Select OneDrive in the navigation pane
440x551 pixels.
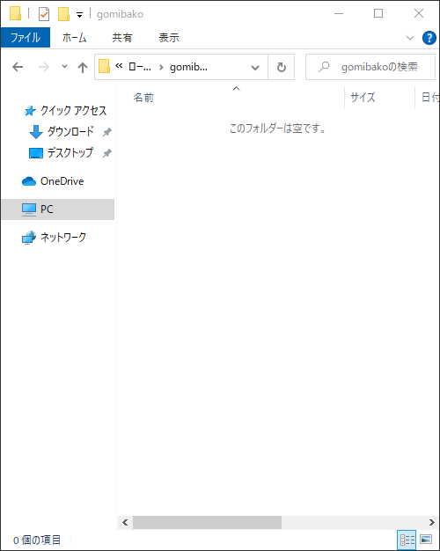click(53, 181)
